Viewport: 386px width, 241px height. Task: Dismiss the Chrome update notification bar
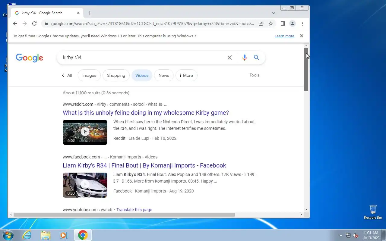(x=301, y=36)
